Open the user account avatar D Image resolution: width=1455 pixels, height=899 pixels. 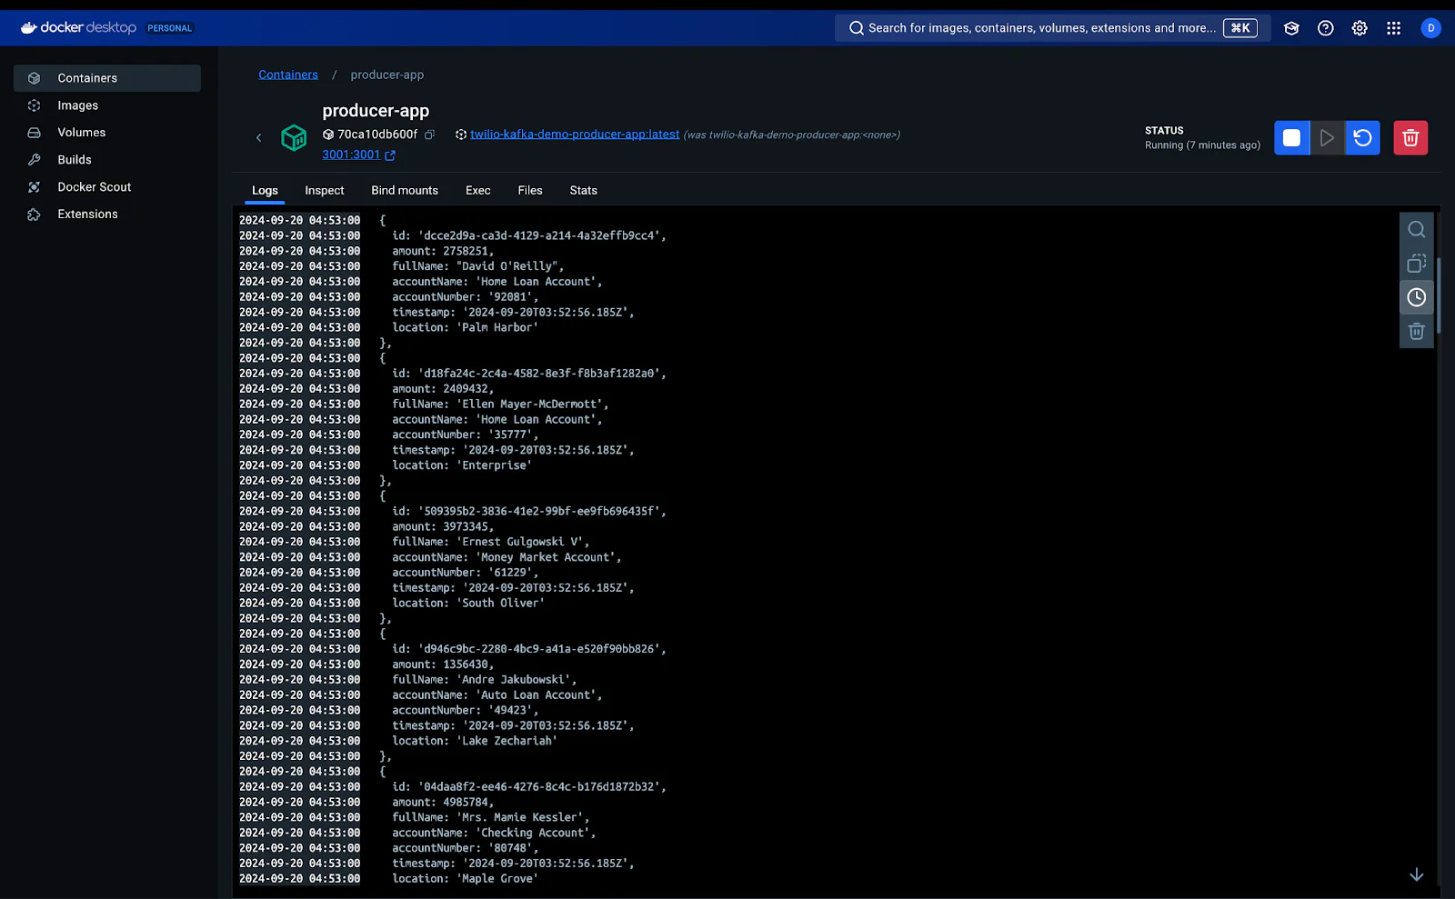pyautogui.click(x=1430, y=28)
